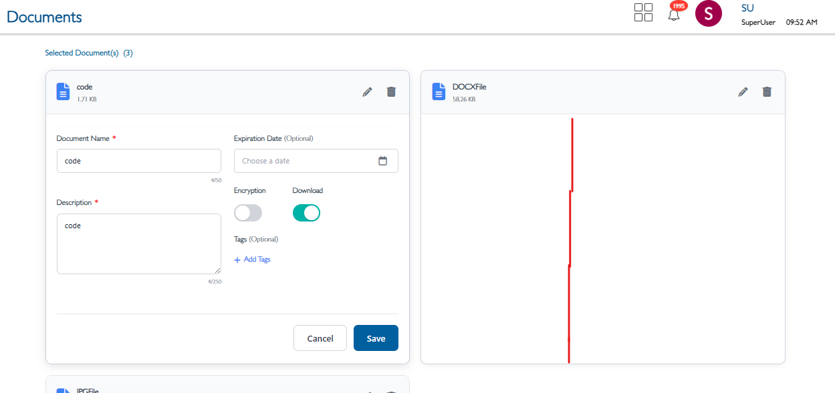
Task: Open the calendar icon in Expiration Date
Action: click(x=383, y=161)
